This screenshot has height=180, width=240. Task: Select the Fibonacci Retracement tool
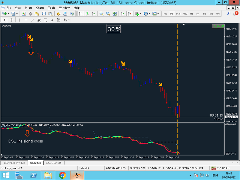coord(46,20)
